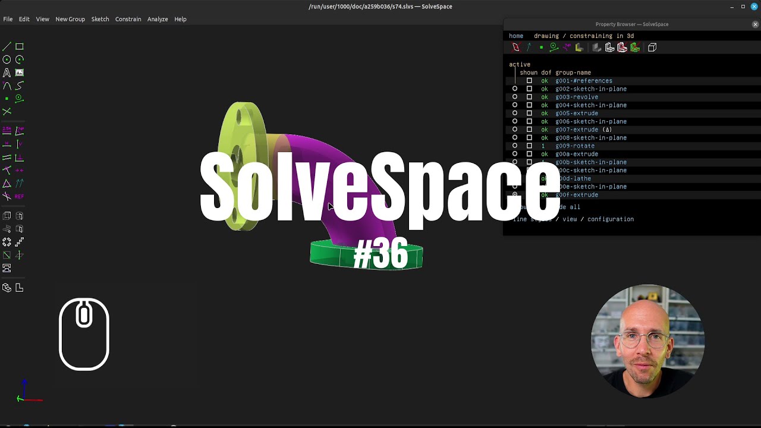Toggle normals visibility in Property Browser
Viewport: 761px width, 428px height.
529,48
